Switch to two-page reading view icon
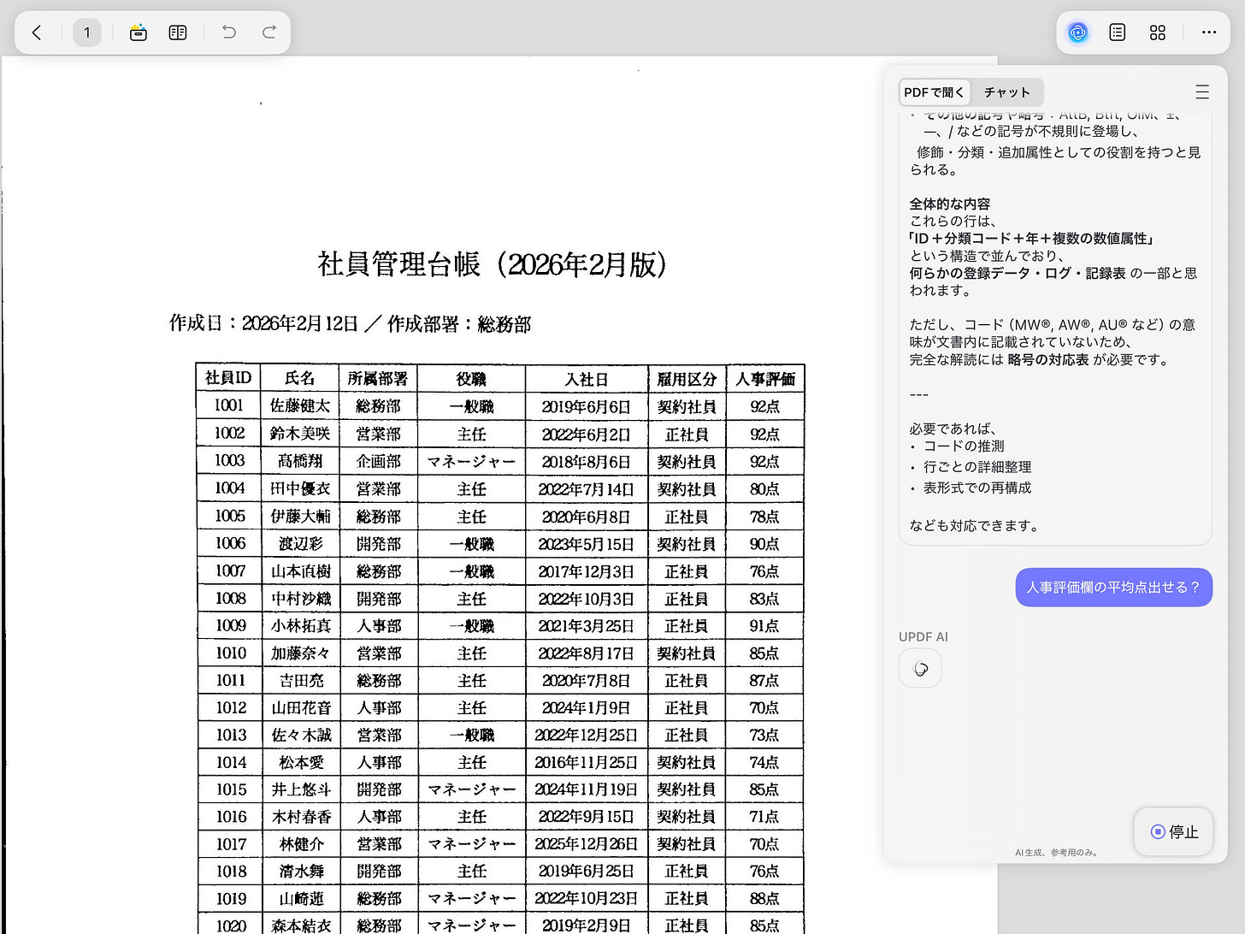Viewport: 1245px width, 934px height. pyautogui.click(x=177, y=33)
